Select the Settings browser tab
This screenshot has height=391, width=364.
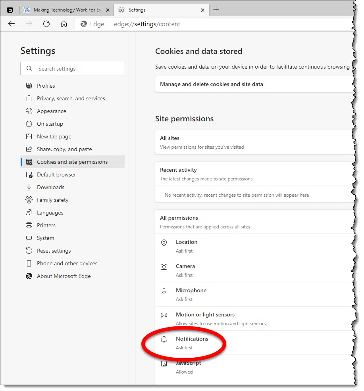click(161, 10)
